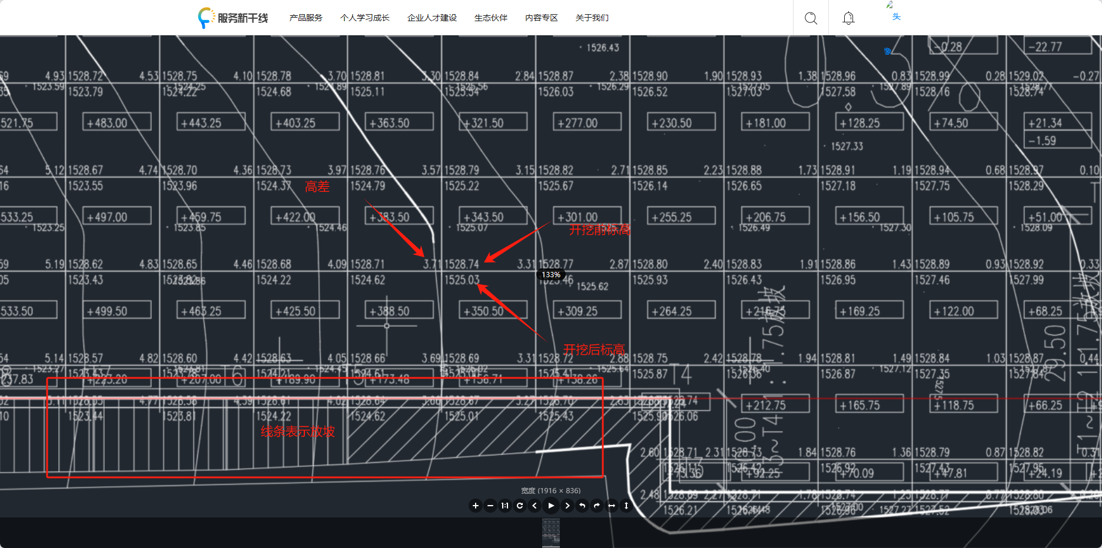Open the 个人学习成长 menu
This screenshot has width=1102, height=548.
[365, 18]
